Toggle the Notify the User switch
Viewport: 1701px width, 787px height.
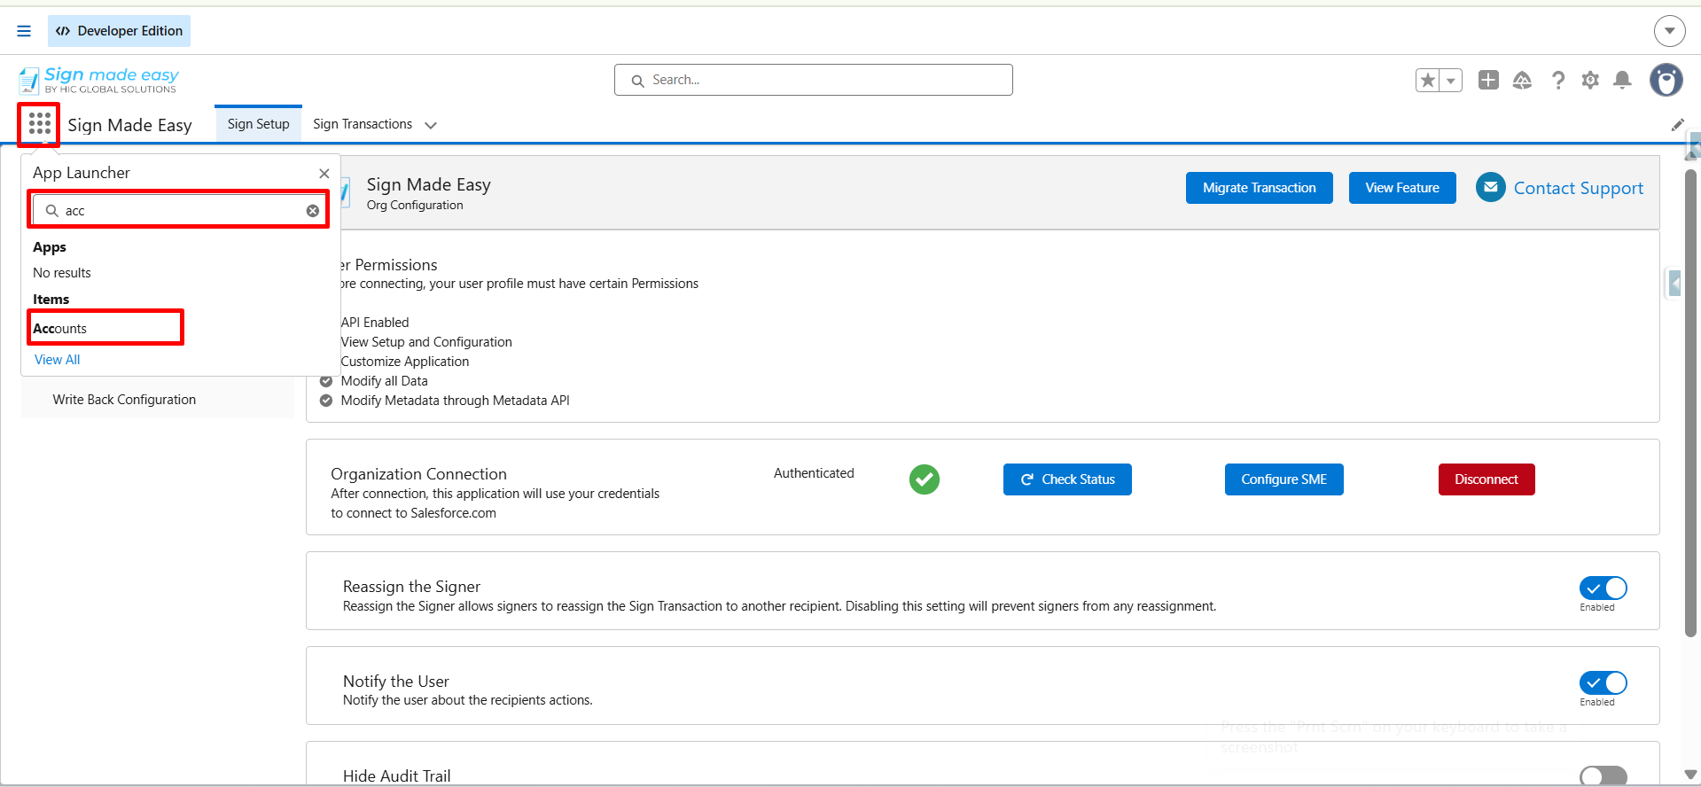[1603, 683]
